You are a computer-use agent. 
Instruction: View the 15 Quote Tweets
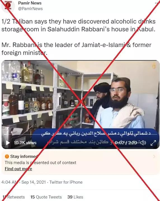point(46,197)
